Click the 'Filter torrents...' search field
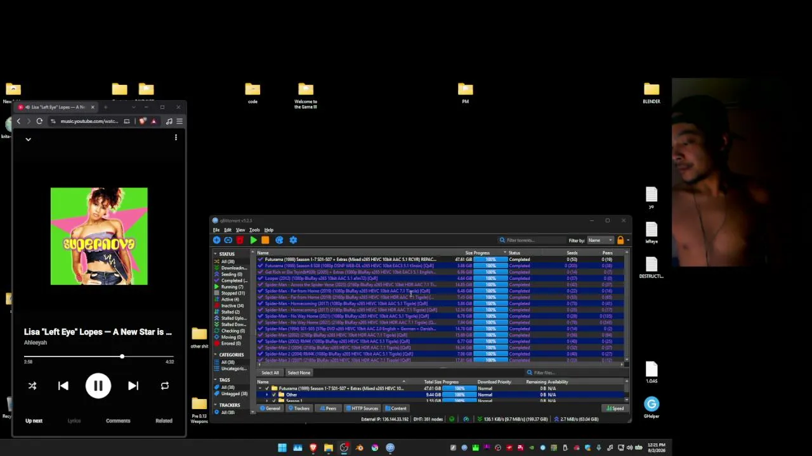This screenshot has height=456, width=812. (532, 241)
